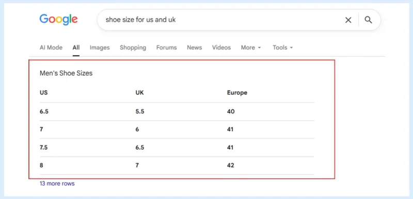Expand the '13 more rows' link
The height and width of the screenshot is (199, 413).
coord(57,184)
